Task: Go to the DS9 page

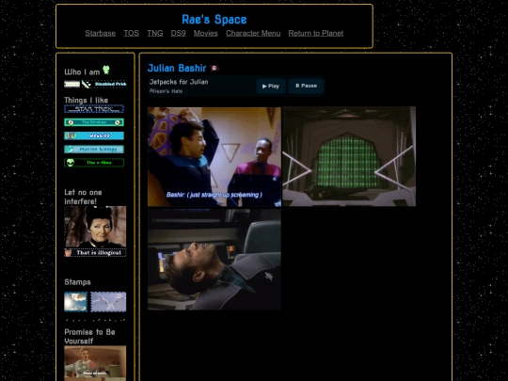Action: (x=178, y=33)
